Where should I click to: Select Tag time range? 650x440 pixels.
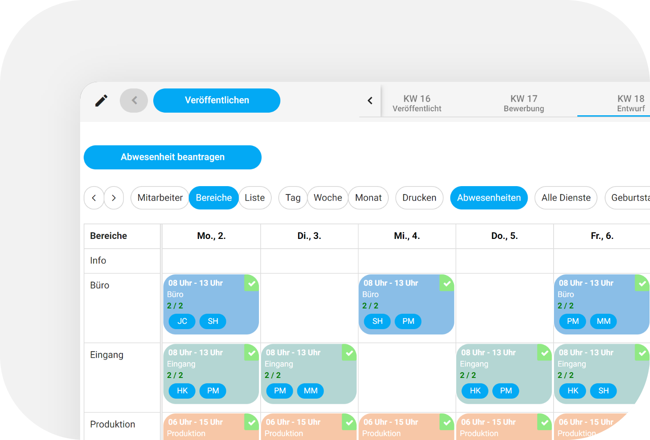click(x=293, y=198)
